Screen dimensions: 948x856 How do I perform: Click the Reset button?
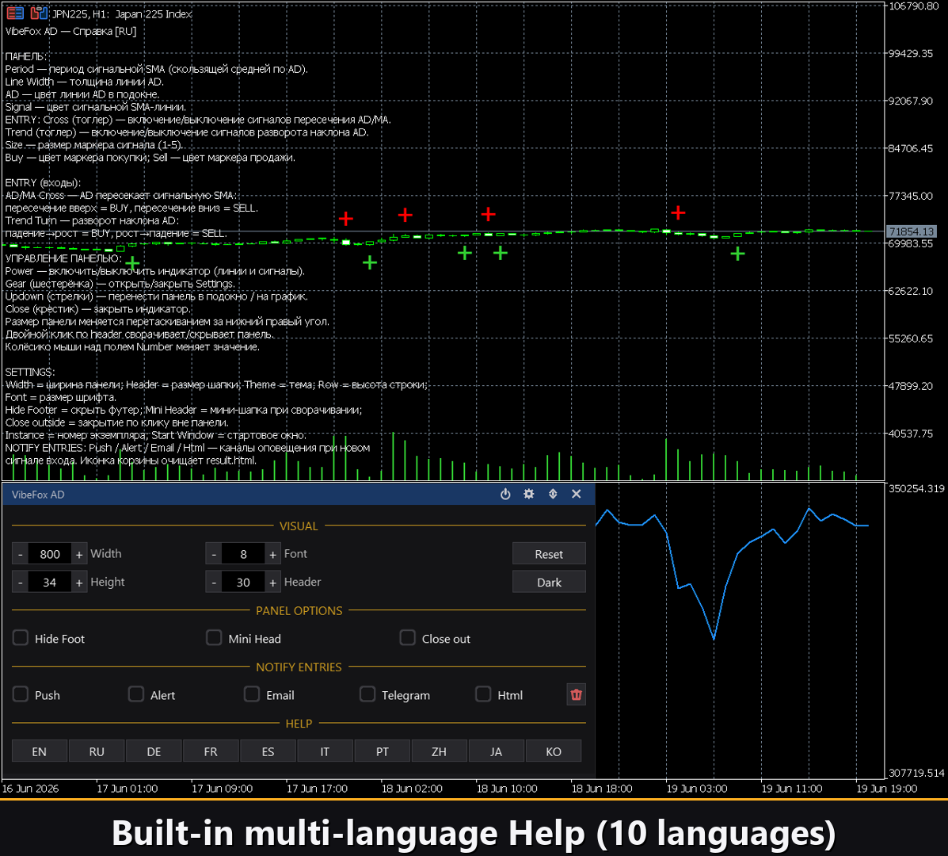click(549, 553)
